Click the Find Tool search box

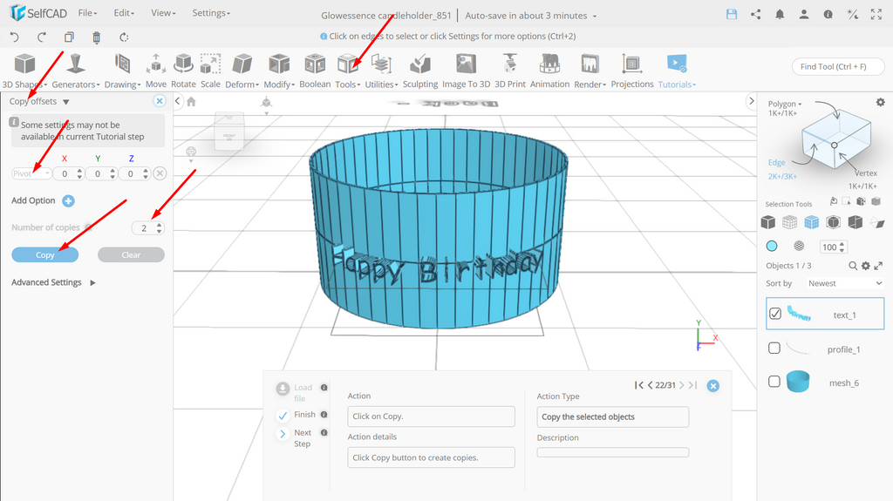(838, 66)
